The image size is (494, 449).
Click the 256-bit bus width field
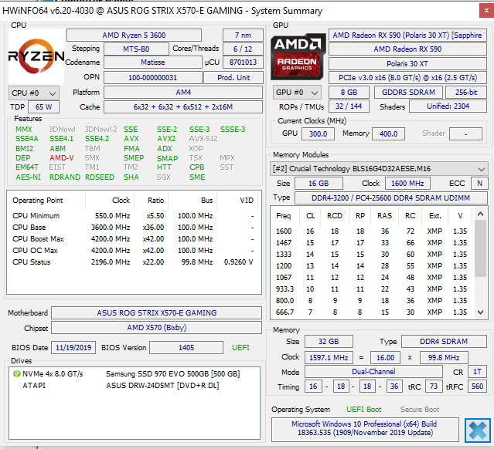pos(466,92)
